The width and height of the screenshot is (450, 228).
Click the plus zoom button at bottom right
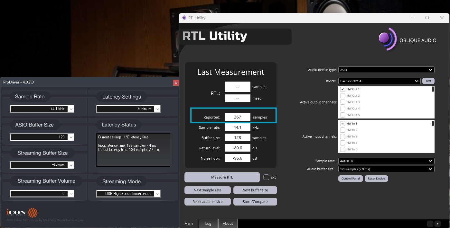click(x=437, y=224)
